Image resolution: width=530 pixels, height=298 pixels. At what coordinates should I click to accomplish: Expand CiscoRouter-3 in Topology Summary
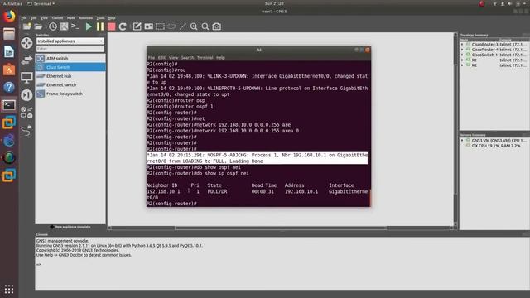(x=462, y=44)
